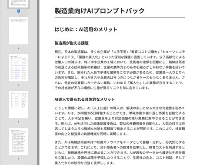Jump to page 3 thumbnail
200x165 pixels.
[18, 68]
